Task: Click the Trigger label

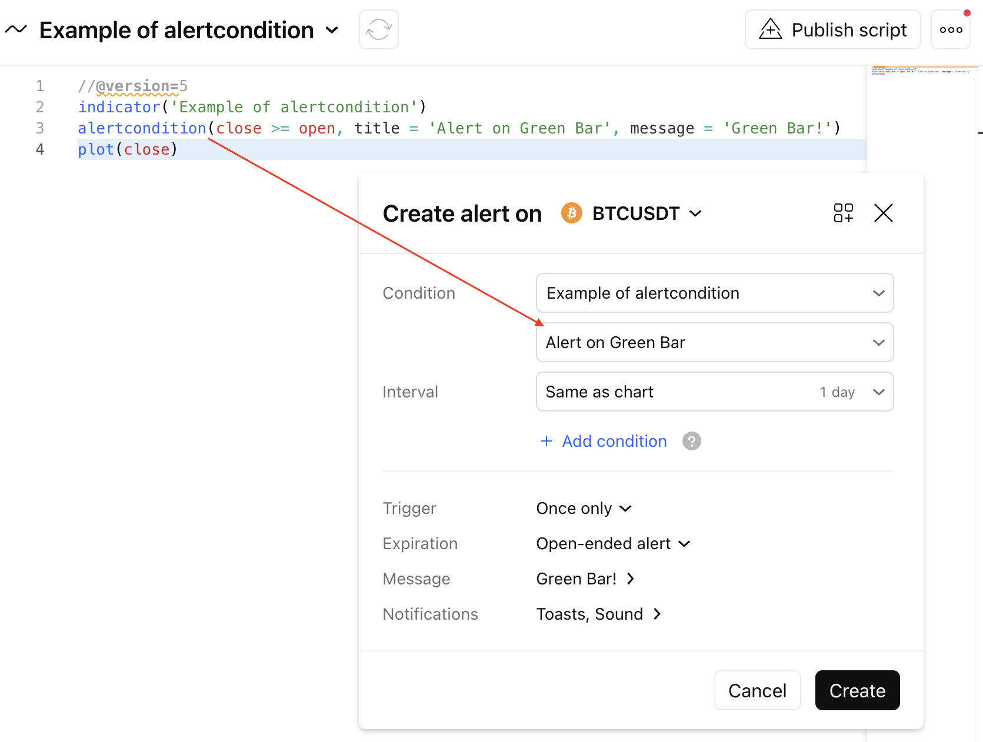Action: click(409, 508)
